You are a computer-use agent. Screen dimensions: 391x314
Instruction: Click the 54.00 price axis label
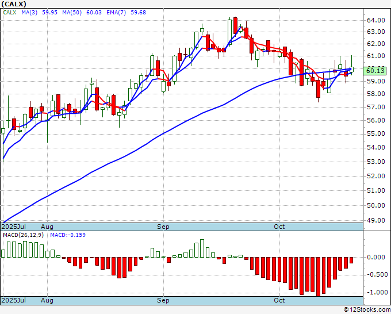point(376,147)
